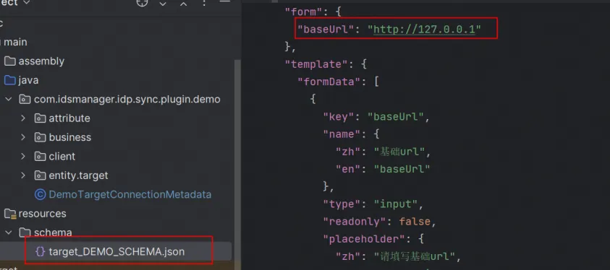The width and height of the screenshot is (610, 270).
Task: Click the JSON file icon of target_DEMO_SCHEMA.json
Action: (40, 251)
